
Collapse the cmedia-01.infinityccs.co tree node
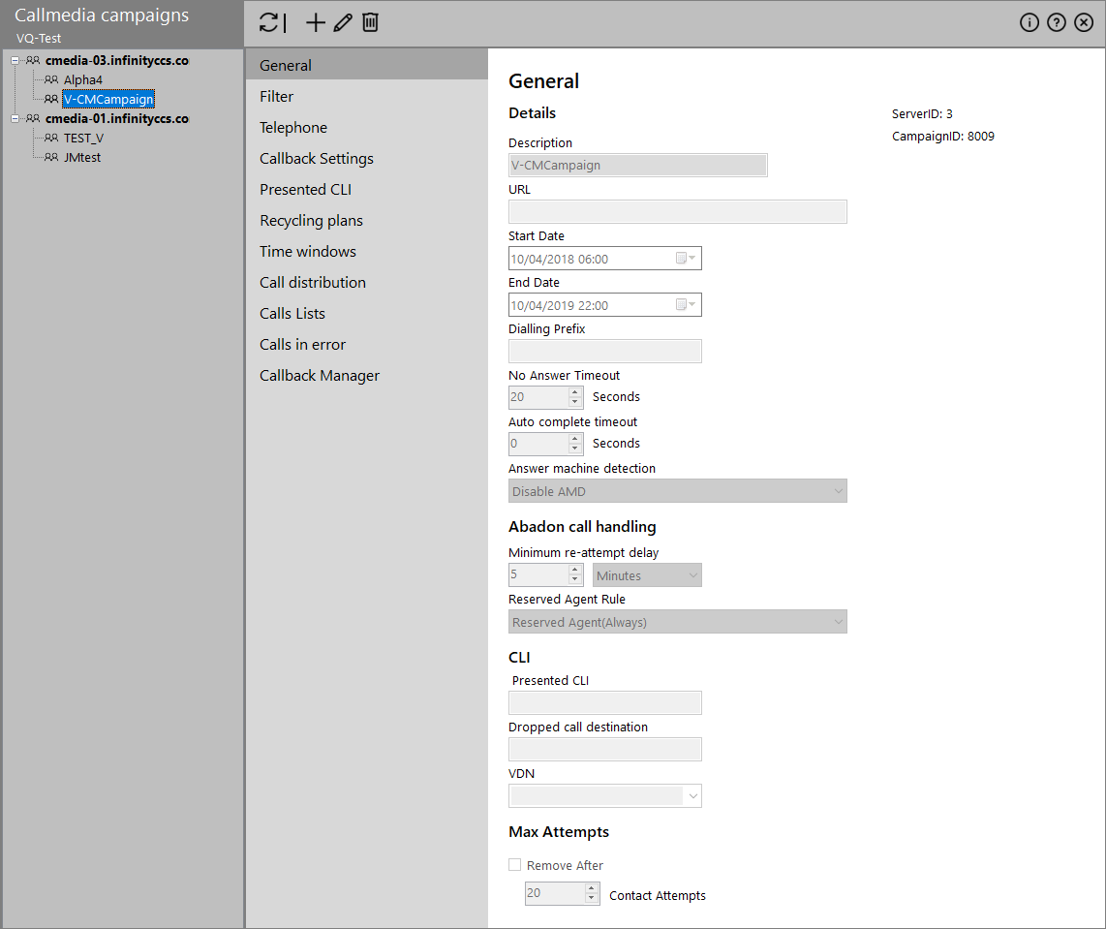[x=15, y=119]
